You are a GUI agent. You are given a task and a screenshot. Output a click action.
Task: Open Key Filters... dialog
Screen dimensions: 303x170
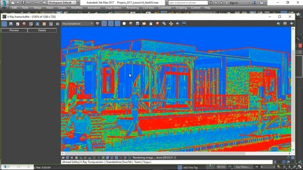tap(243, 167)
